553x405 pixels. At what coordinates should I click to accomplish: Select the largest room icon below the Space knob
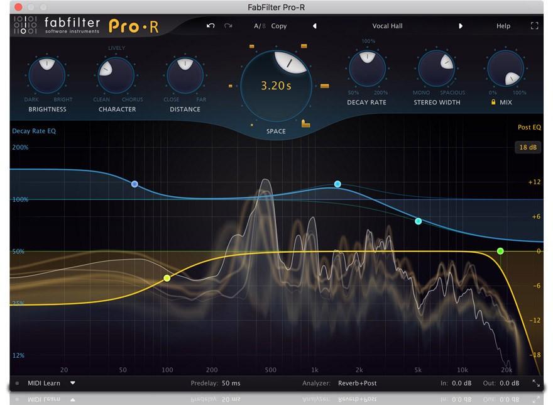(x=305, y=123)
